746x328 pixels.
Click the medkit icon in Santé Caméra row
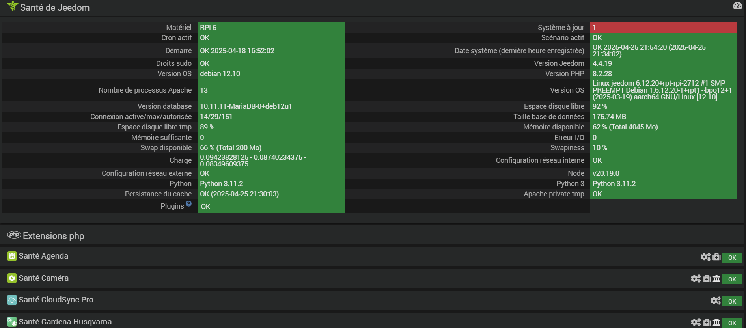click(707, 279)
